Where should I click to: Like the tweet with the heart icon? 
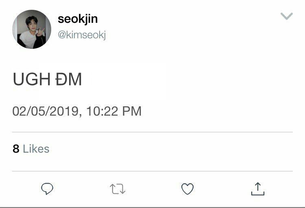[187, 188]
